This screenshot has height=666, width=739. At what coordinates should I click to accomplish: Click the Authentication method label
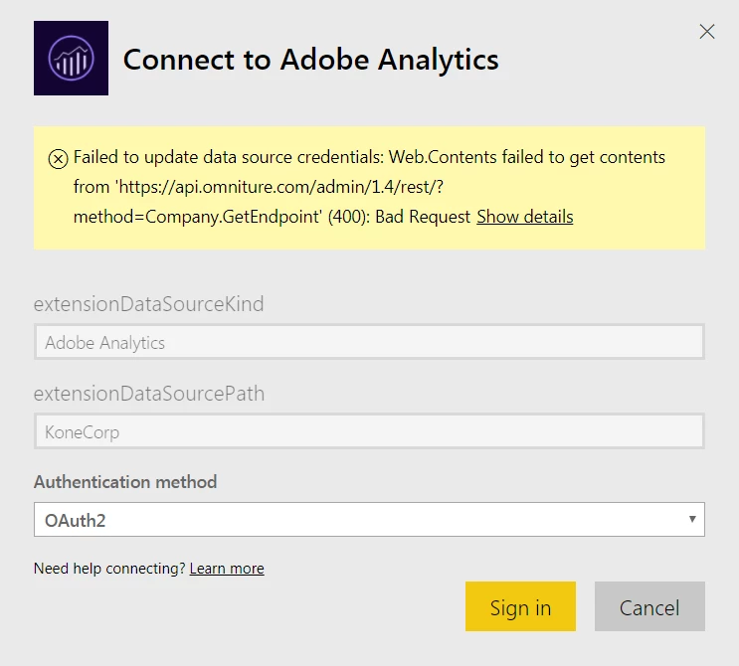point(125,482)
